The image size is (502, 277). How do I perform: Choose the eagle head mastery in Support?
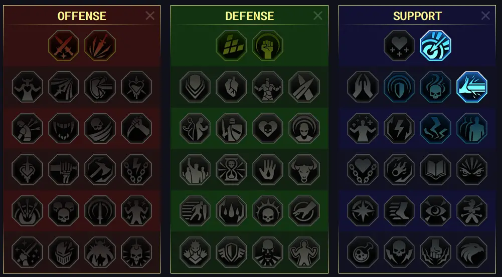[x=472, y=252]
